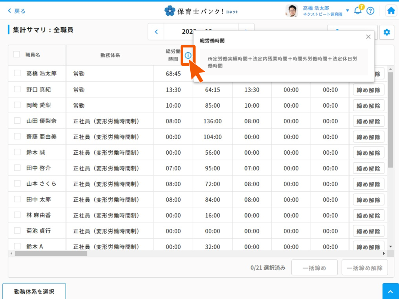Open the help question mark icon
This screenshot has height=299, width=399.
370,11
